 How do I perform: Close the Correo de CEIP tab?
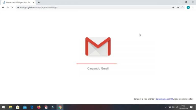pyautogui.click(x=33, y=2)
